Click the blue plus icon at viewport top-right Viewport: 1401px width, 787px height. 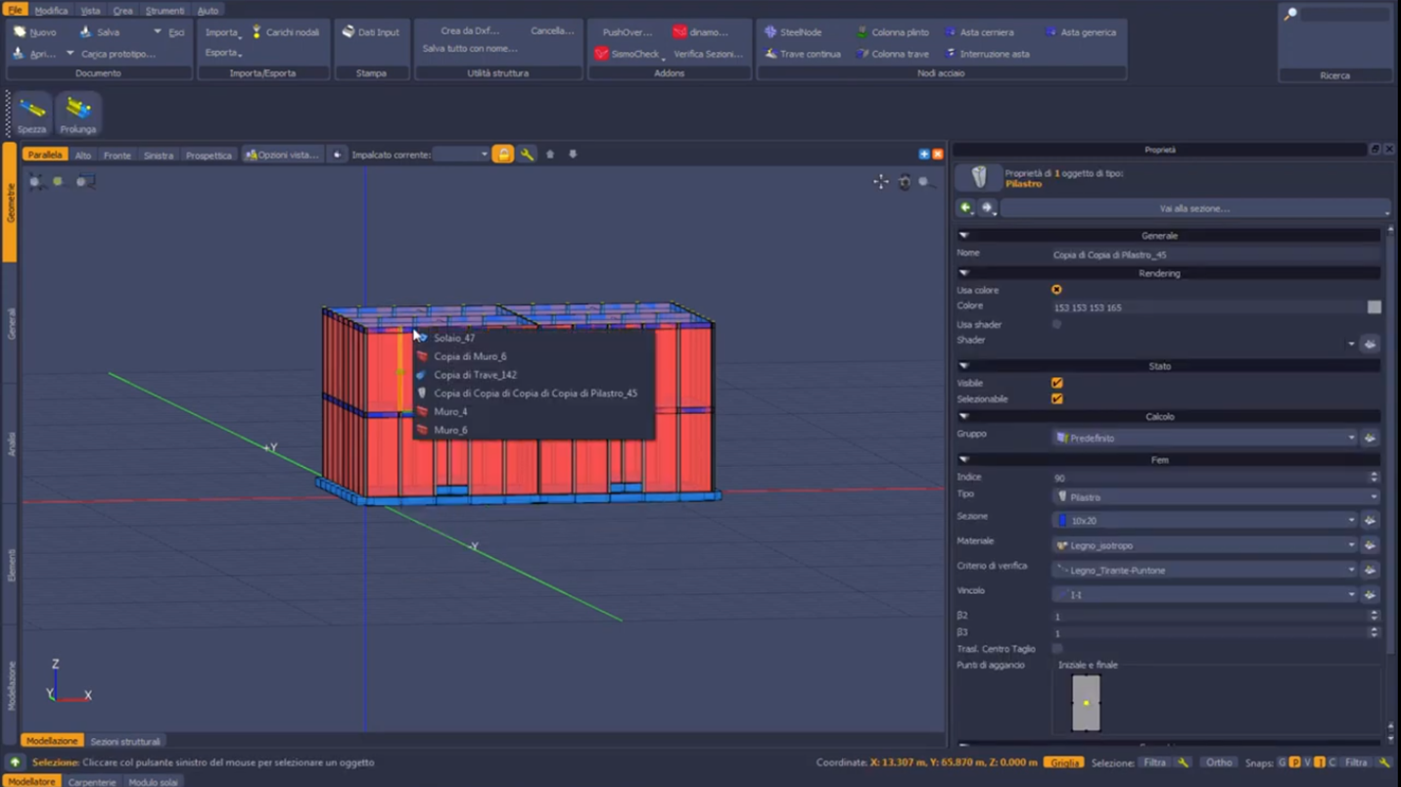tap(923, 155)
